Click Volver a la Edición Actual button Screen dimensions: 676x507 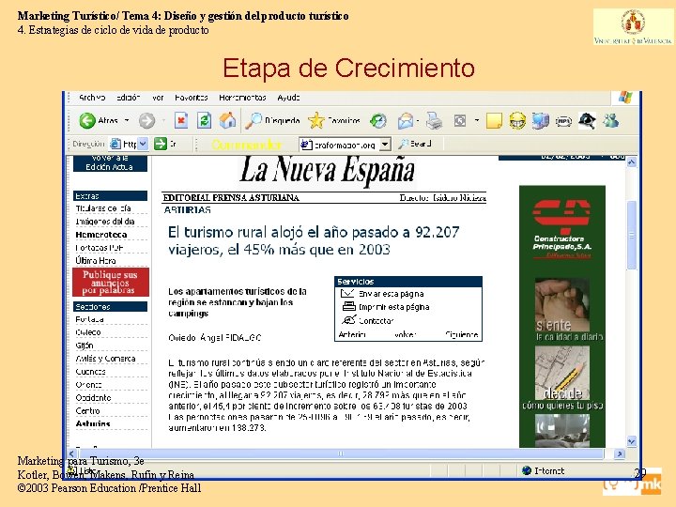tap(110, 163)
